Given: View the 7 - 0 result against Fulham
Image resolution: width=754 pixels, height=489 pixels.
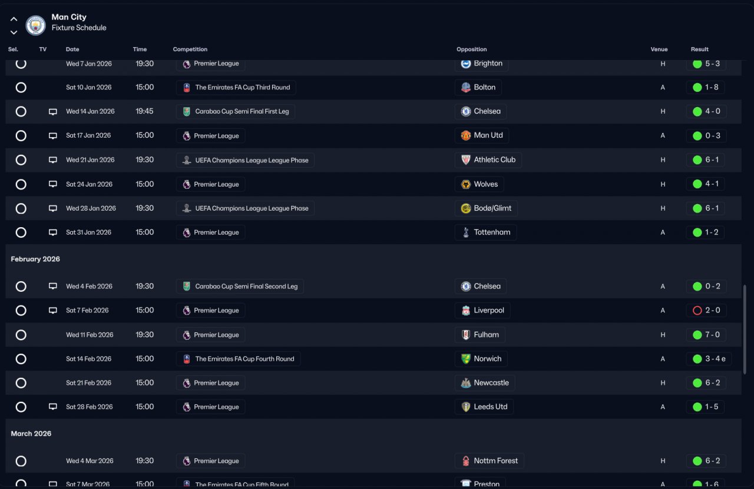Looking at the screenshot, I should point(706,335).
